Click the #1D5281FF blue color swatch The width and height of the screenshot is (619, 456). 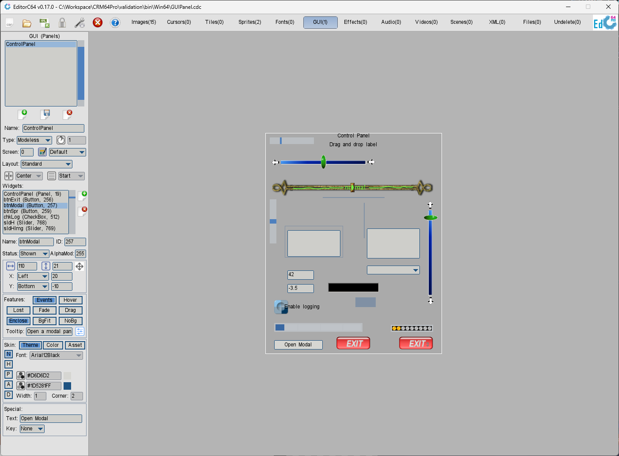(68, 386)
